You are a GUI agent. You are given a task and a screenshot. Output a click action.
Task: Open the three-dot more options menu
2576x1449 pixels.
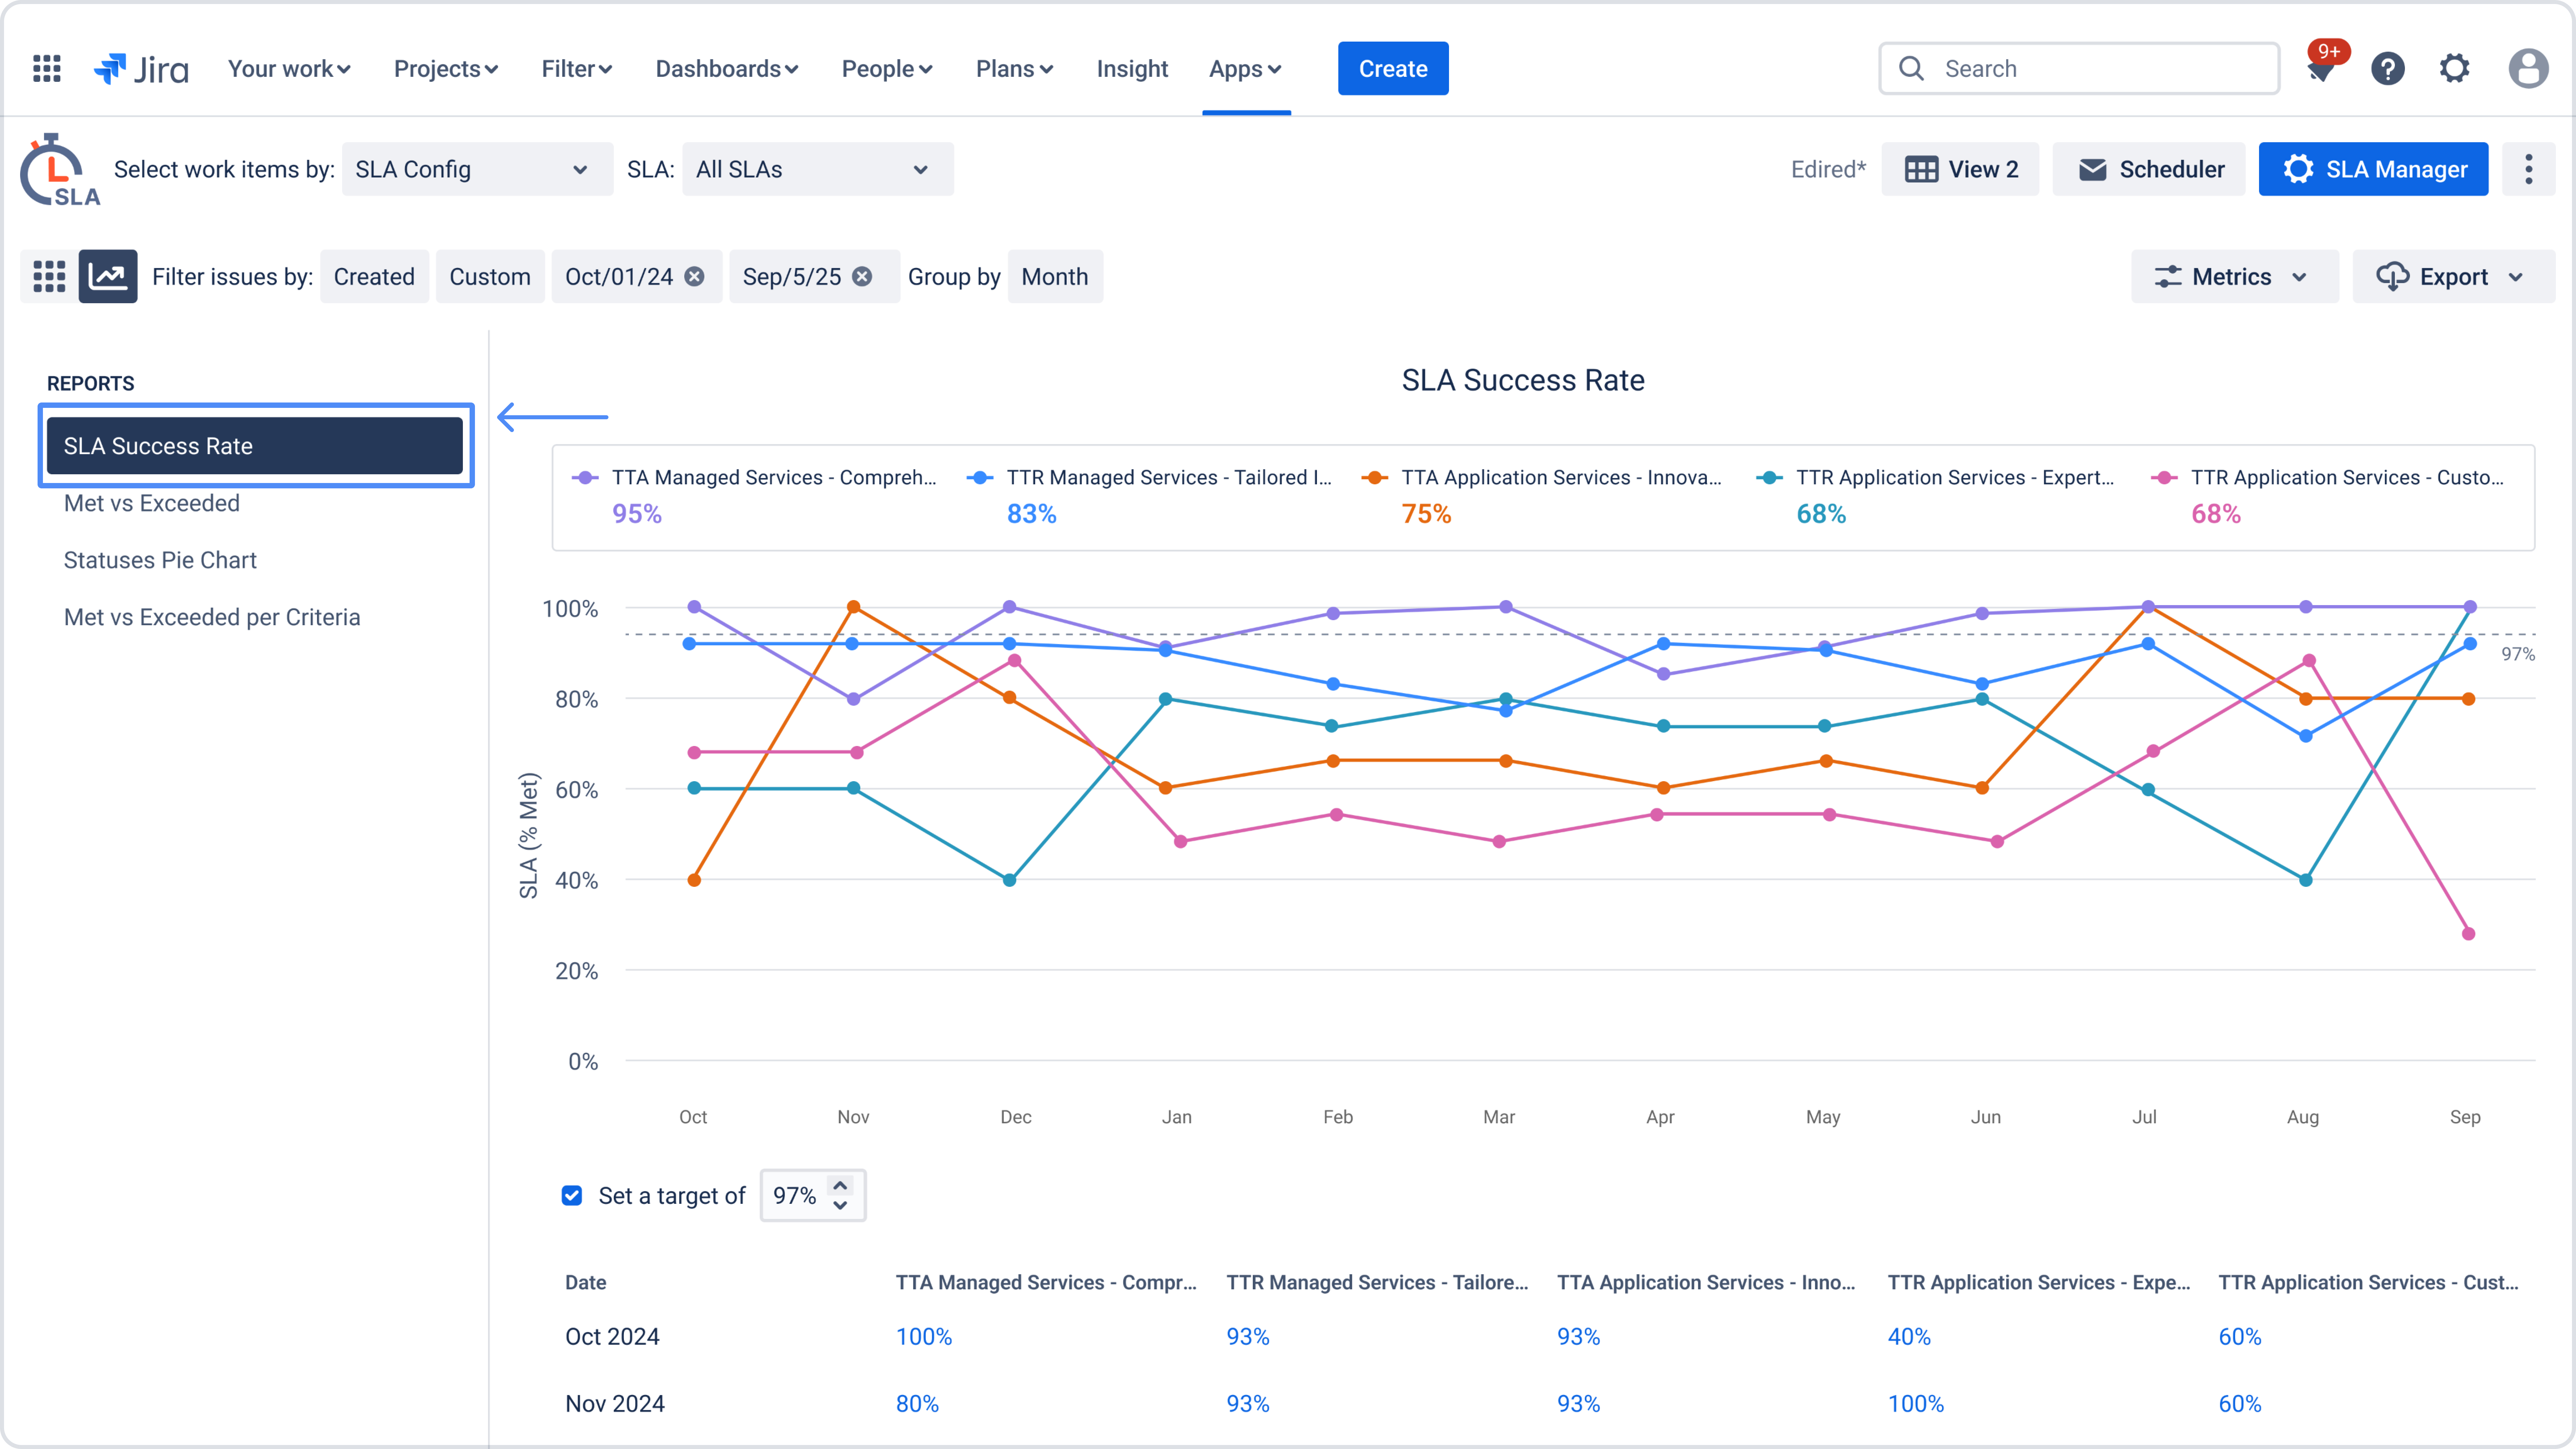coord(2528,169)
